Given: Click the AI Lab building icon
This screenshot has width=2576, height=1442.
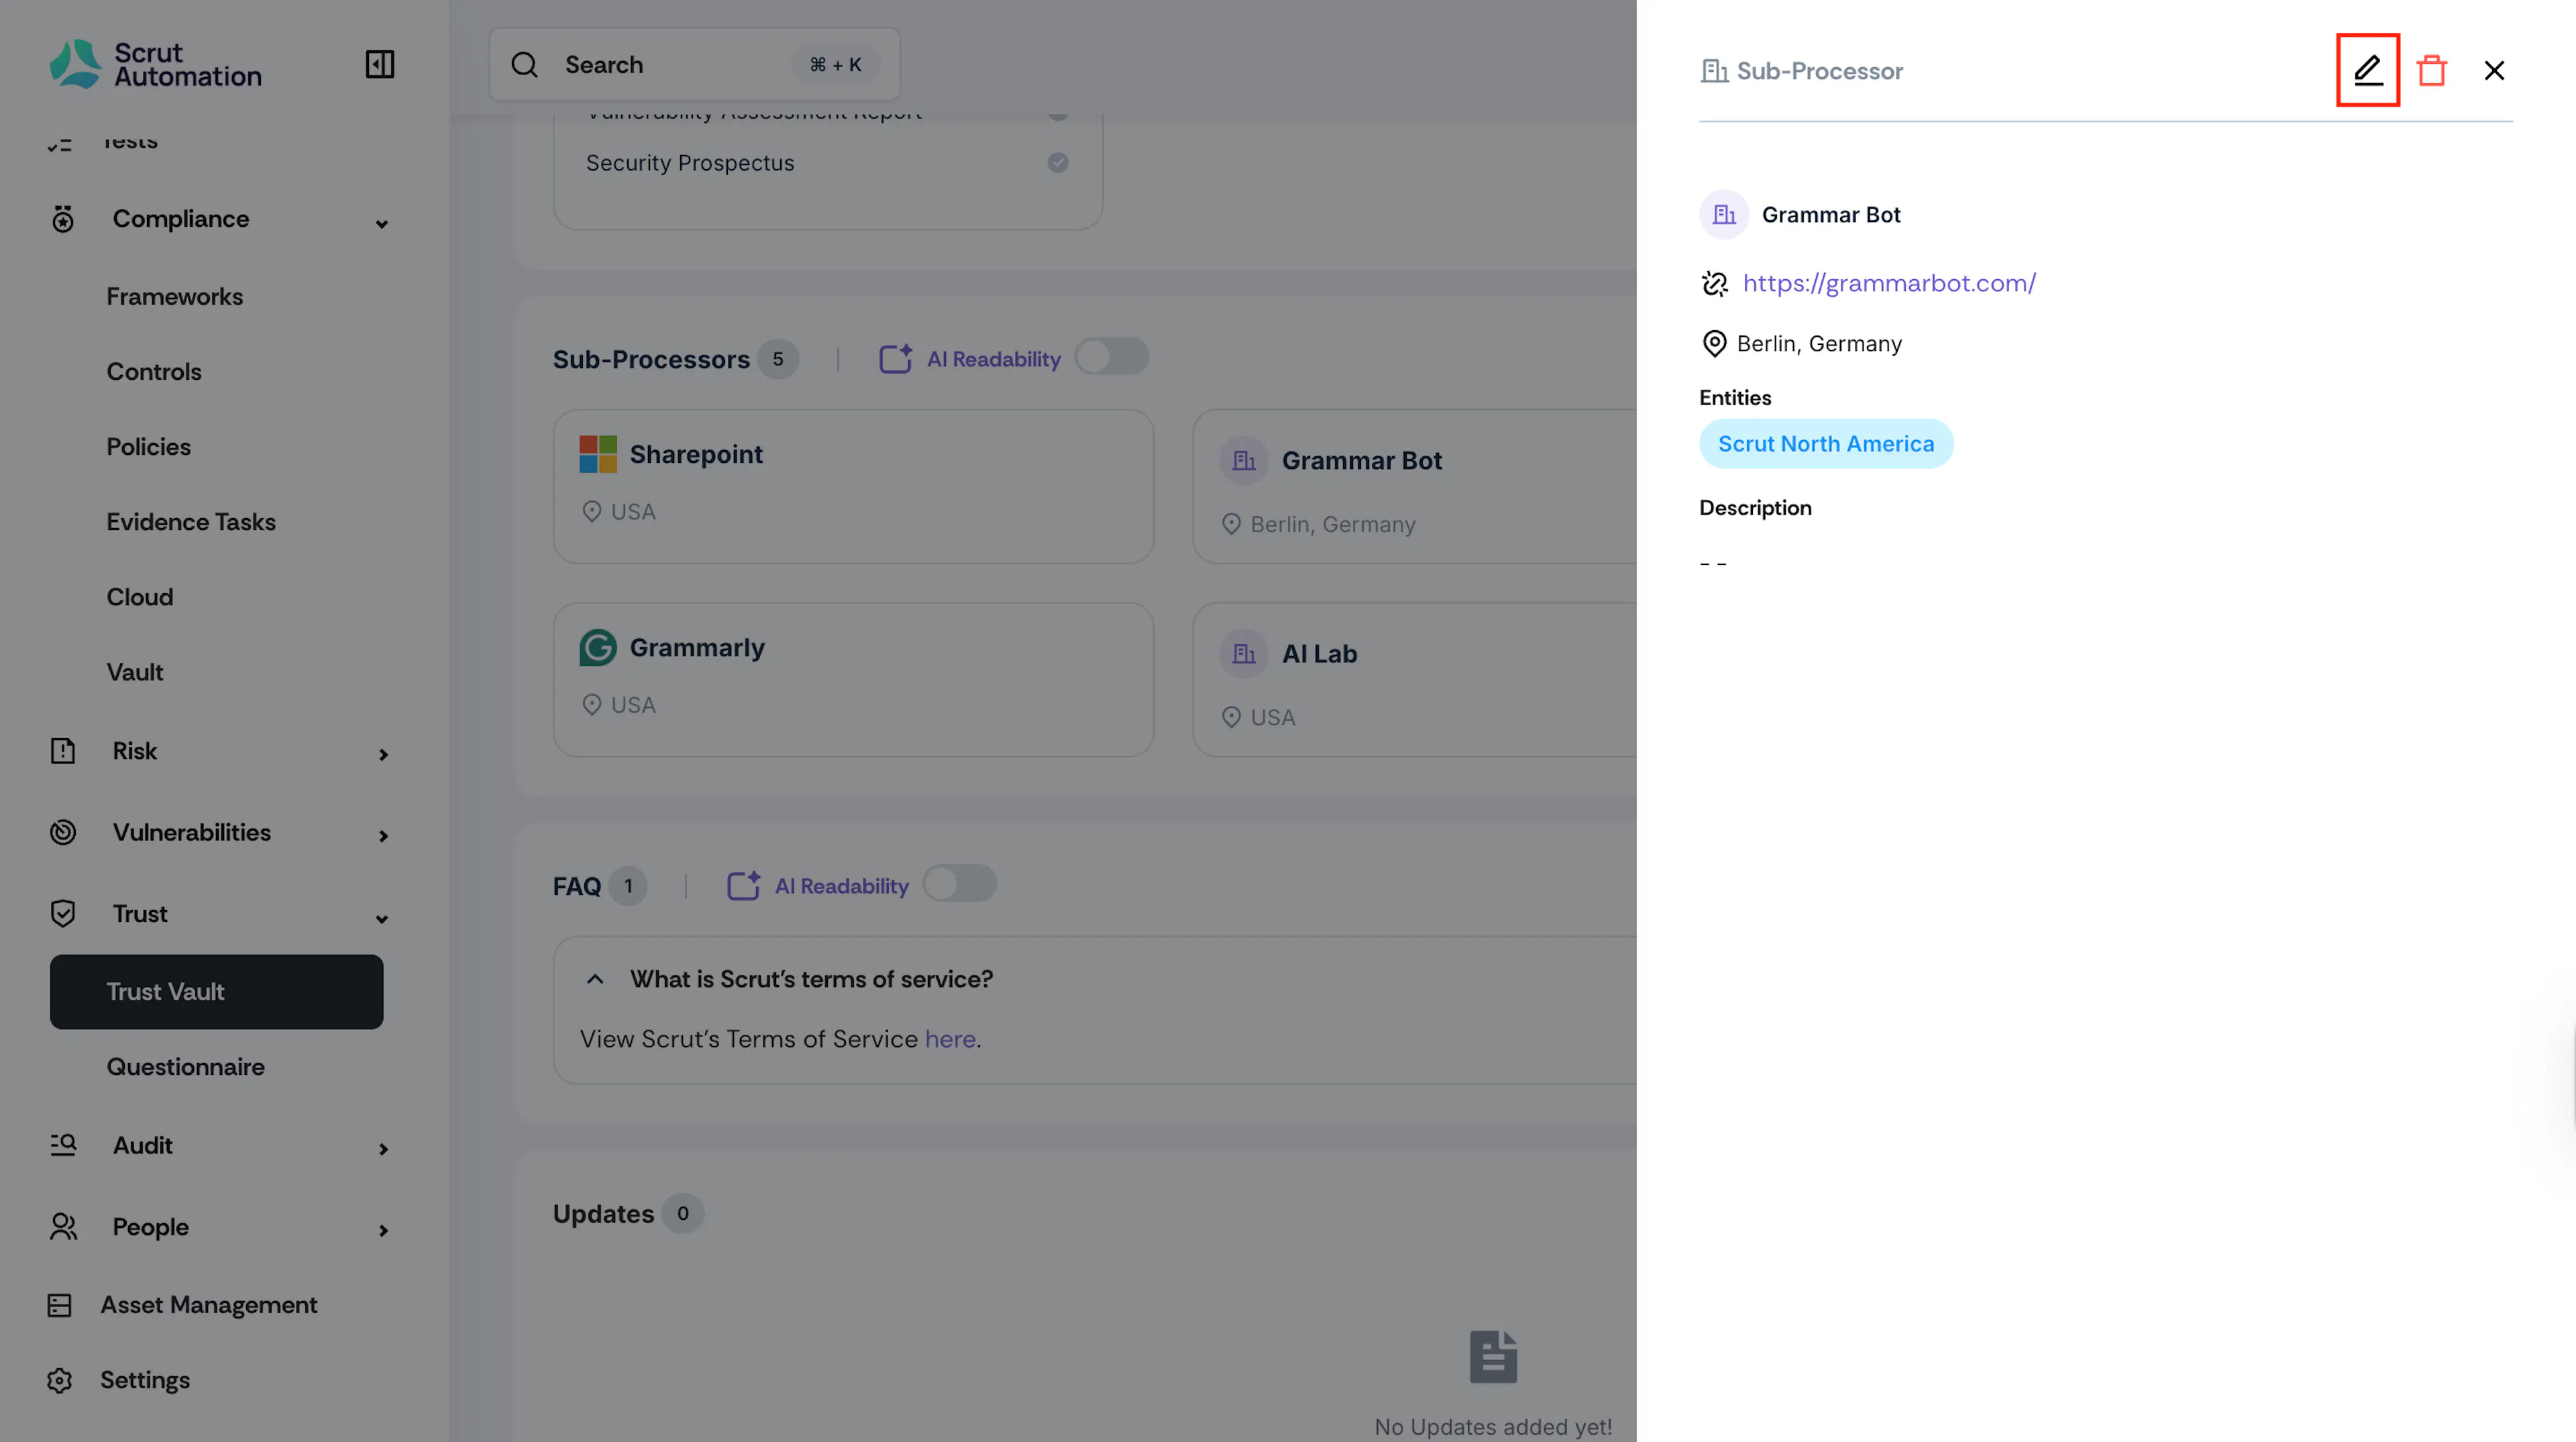Looking at the screenshot, I should (1244, 654).
